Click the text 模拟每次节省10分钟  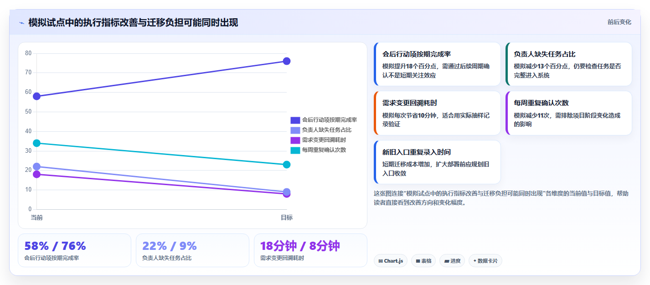tap(409, 115)
